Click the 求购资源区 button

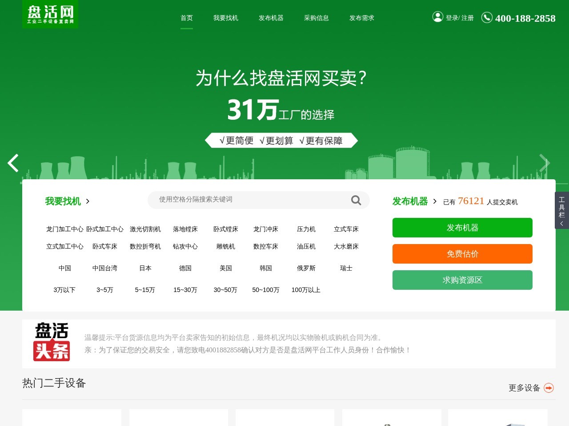tap(462, 280)
